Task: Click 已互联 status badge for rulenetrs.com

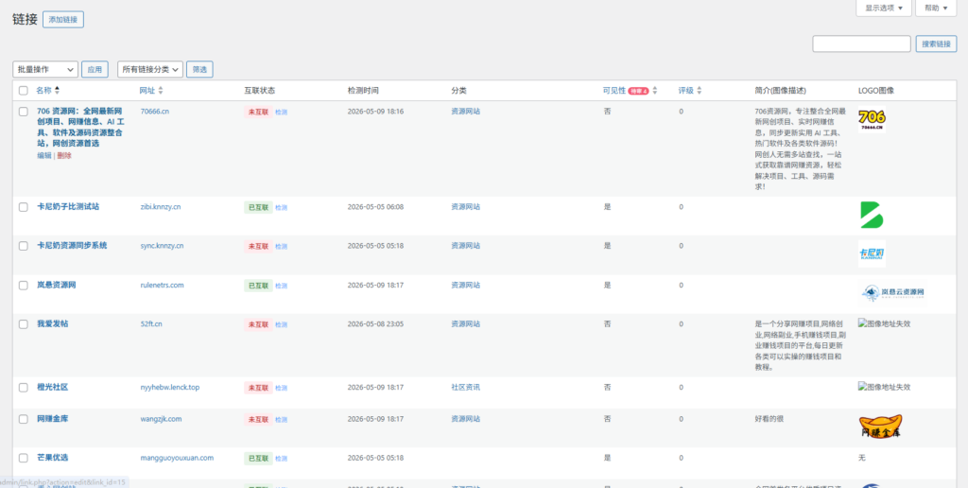Action: pos(258,286)
